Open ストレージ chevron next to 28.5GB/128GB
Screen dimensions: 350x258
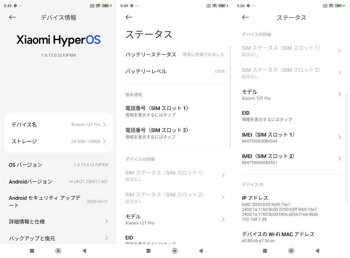[x=104, y=141]
